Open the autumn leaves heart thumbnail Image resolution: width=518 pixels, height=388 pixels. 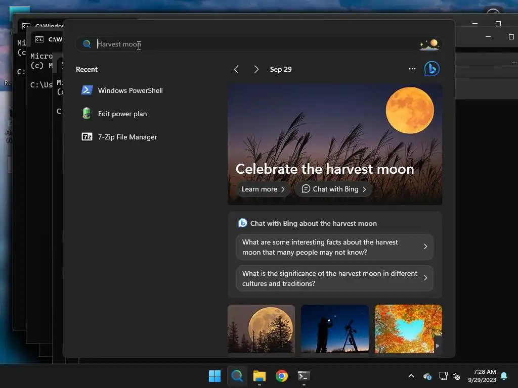point(408,329)
